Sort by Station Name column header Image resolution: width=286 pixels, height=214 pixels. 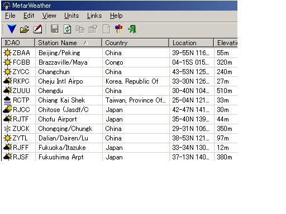69,43
